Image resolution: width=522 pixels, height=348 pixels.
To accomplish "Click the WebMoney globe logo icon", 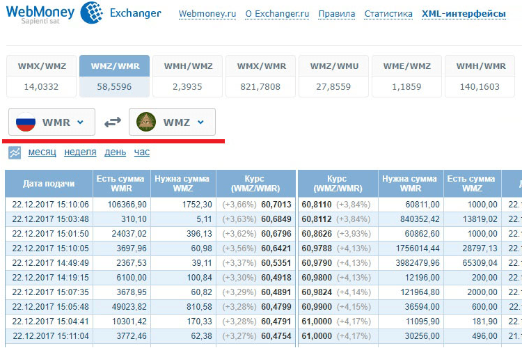I will click(92, 13).
